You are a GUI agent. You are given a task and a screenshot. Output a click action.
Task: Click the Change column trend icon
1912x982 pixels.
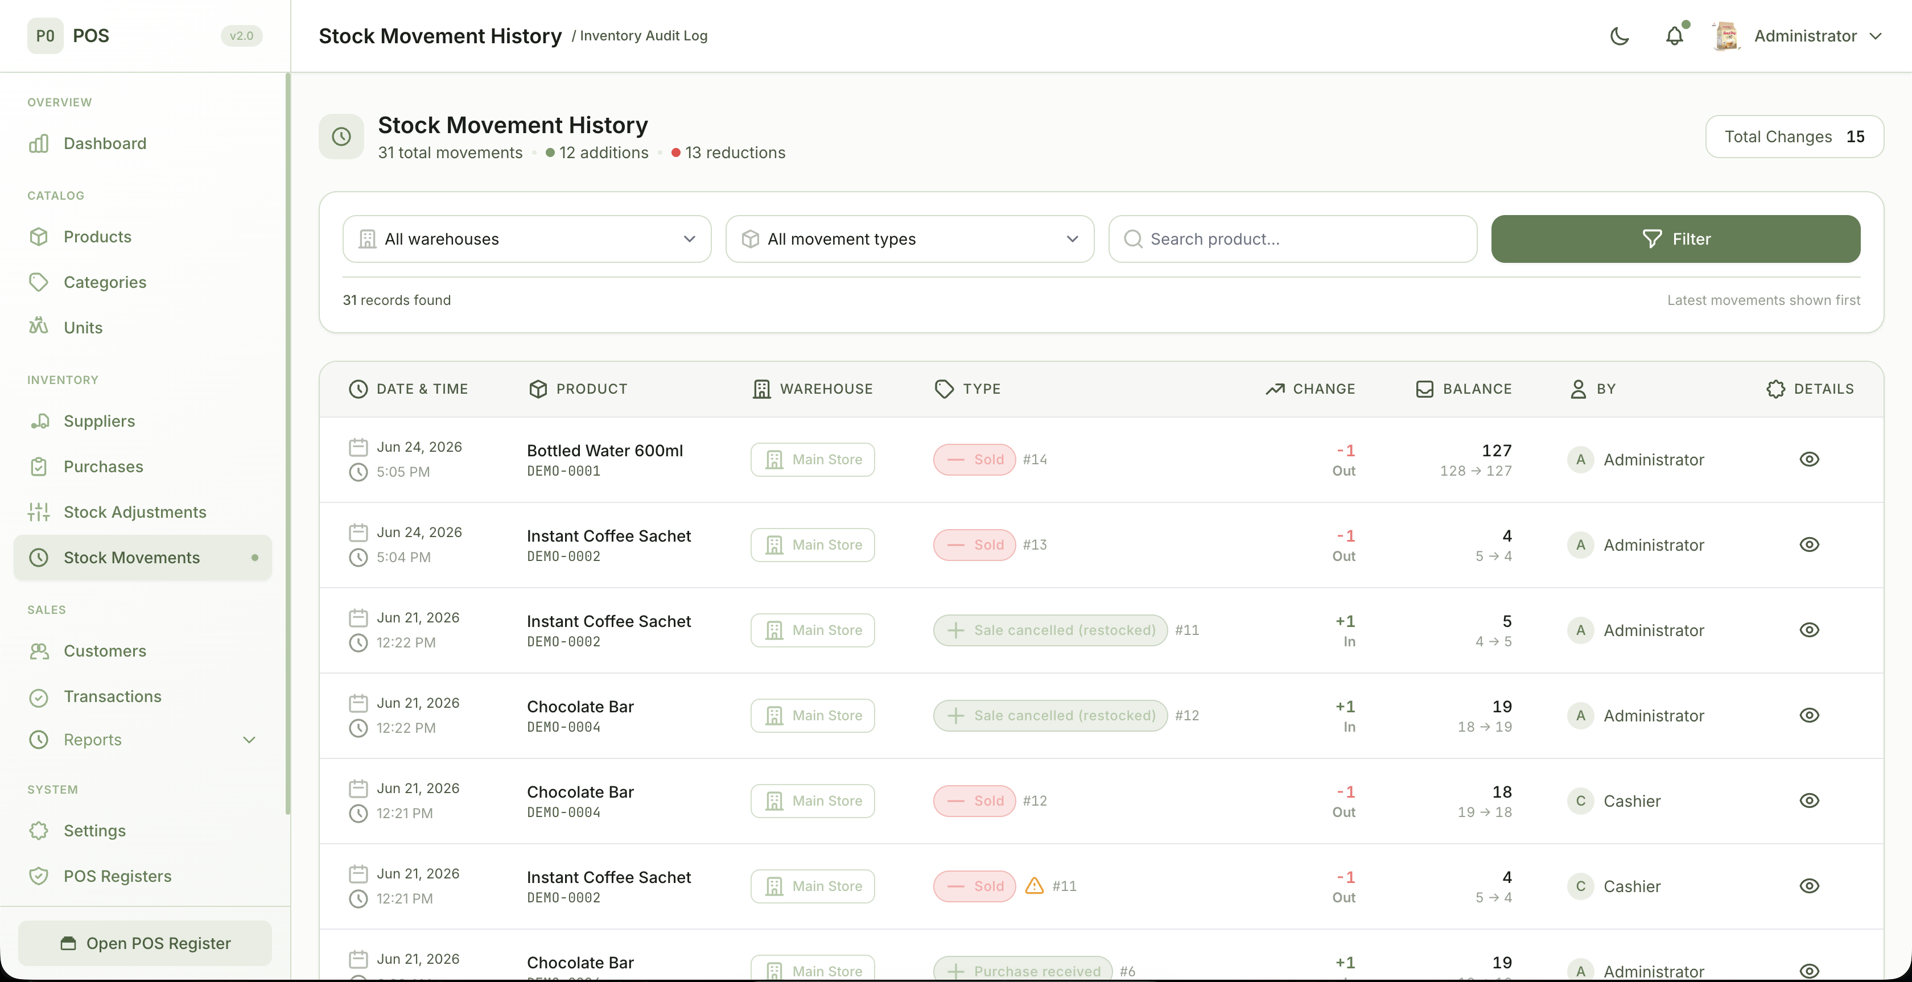(x=1275, y=389)
